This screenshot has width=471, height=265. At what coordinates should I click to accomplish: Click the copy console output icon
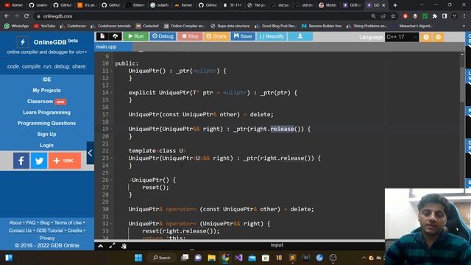[x=124, y=246]
